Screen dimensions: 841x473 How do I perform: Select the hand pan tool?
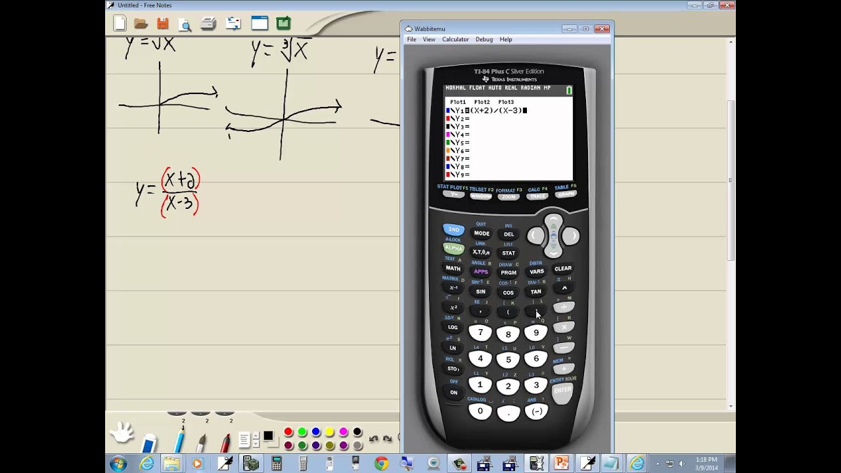(x=122, y=432)
